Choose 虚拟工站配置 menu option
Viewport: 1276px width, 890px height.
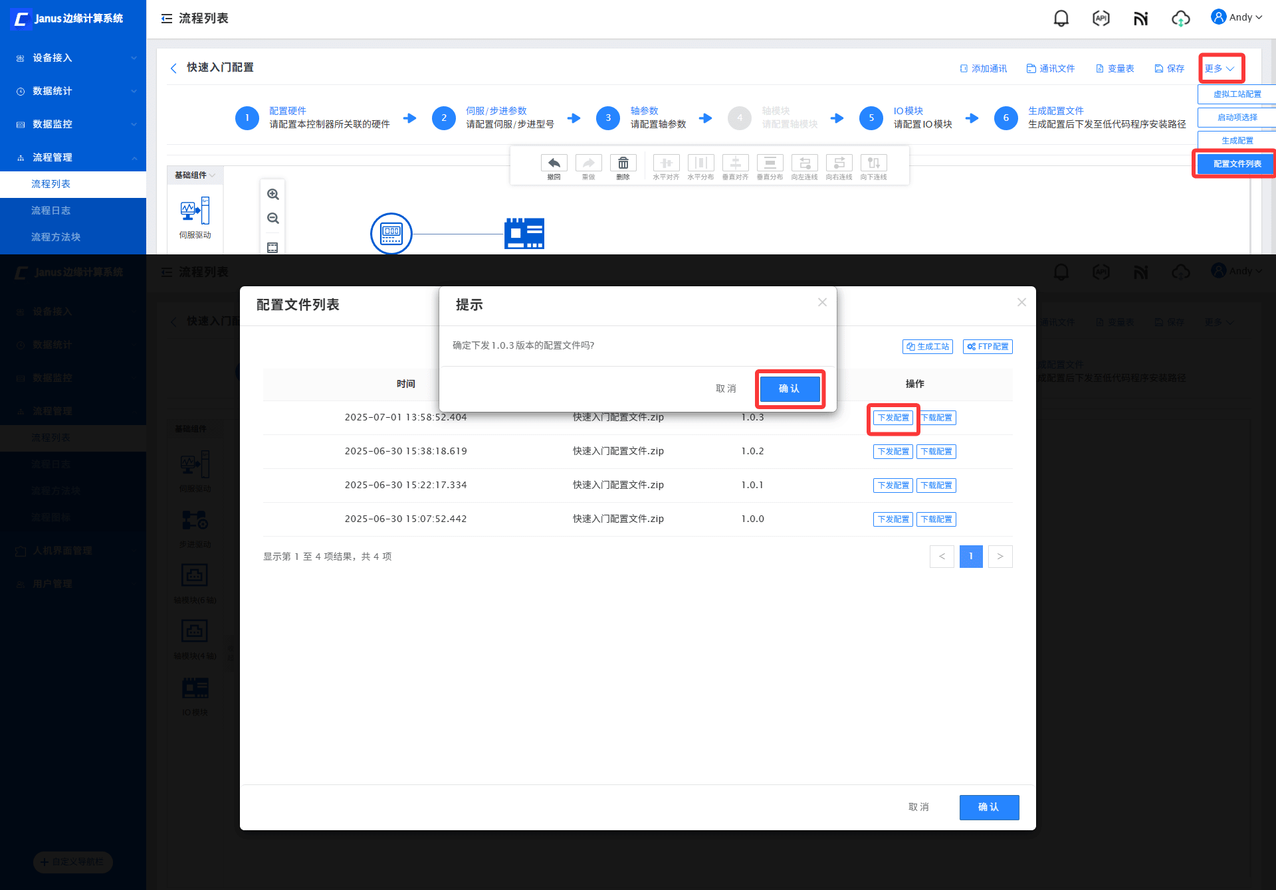pyautogui.click(x=1236, y=94)
